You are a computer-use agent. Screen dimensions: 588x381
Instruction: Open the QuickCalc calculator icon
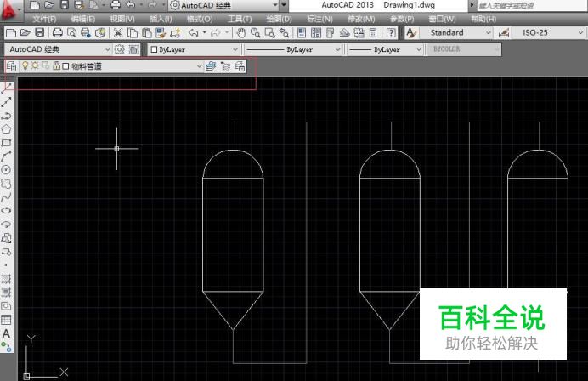(x=373, y=33)
